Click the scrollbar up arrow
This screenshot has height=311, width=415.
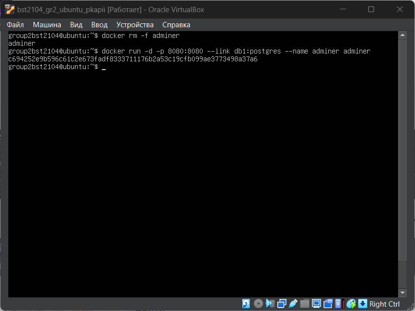tap(402, 35)
